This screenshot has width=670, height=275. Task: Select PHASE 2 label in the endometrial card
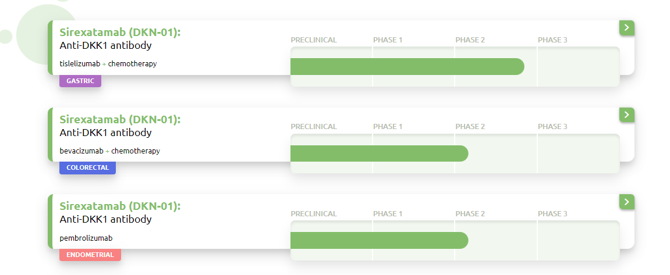click(470, 214)
